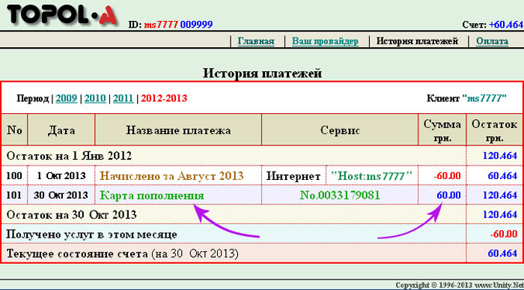Click the date 30 Окт 2013
Image resolution: width=524 pixels, height=290 pixels.
[x=61, y=195]
